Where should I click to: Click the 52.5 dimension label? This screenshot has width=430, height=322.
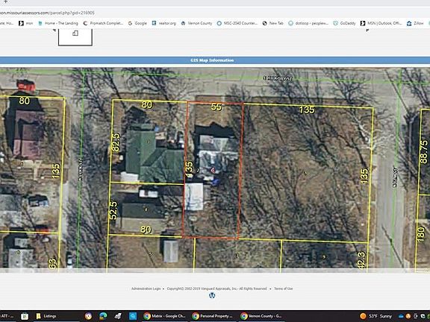pos(113,210)
